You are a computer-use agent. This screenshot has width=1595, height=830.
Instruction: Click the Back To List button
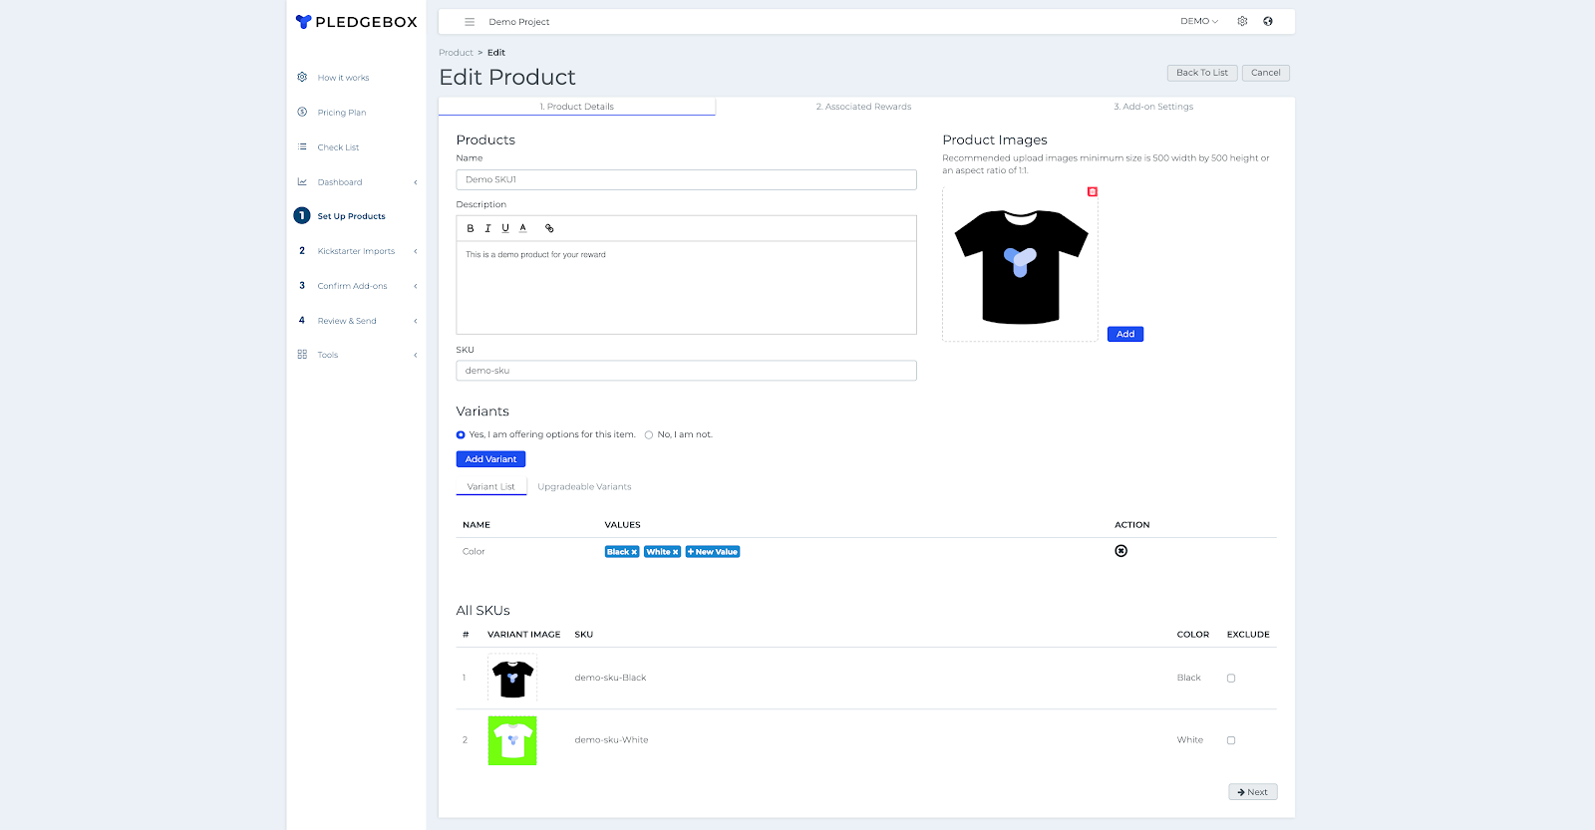(1202, 73)
